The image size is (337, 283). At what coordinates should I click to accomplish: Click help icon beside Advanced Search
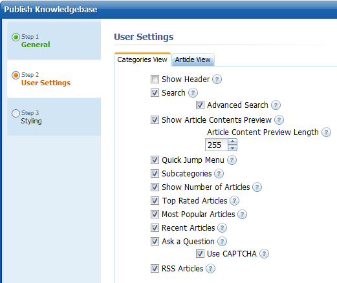coord(276,105)
